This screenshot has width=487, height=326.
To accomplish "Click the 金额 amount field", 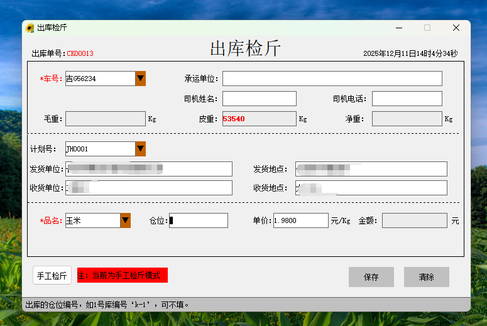I will (x=415, y=220).
